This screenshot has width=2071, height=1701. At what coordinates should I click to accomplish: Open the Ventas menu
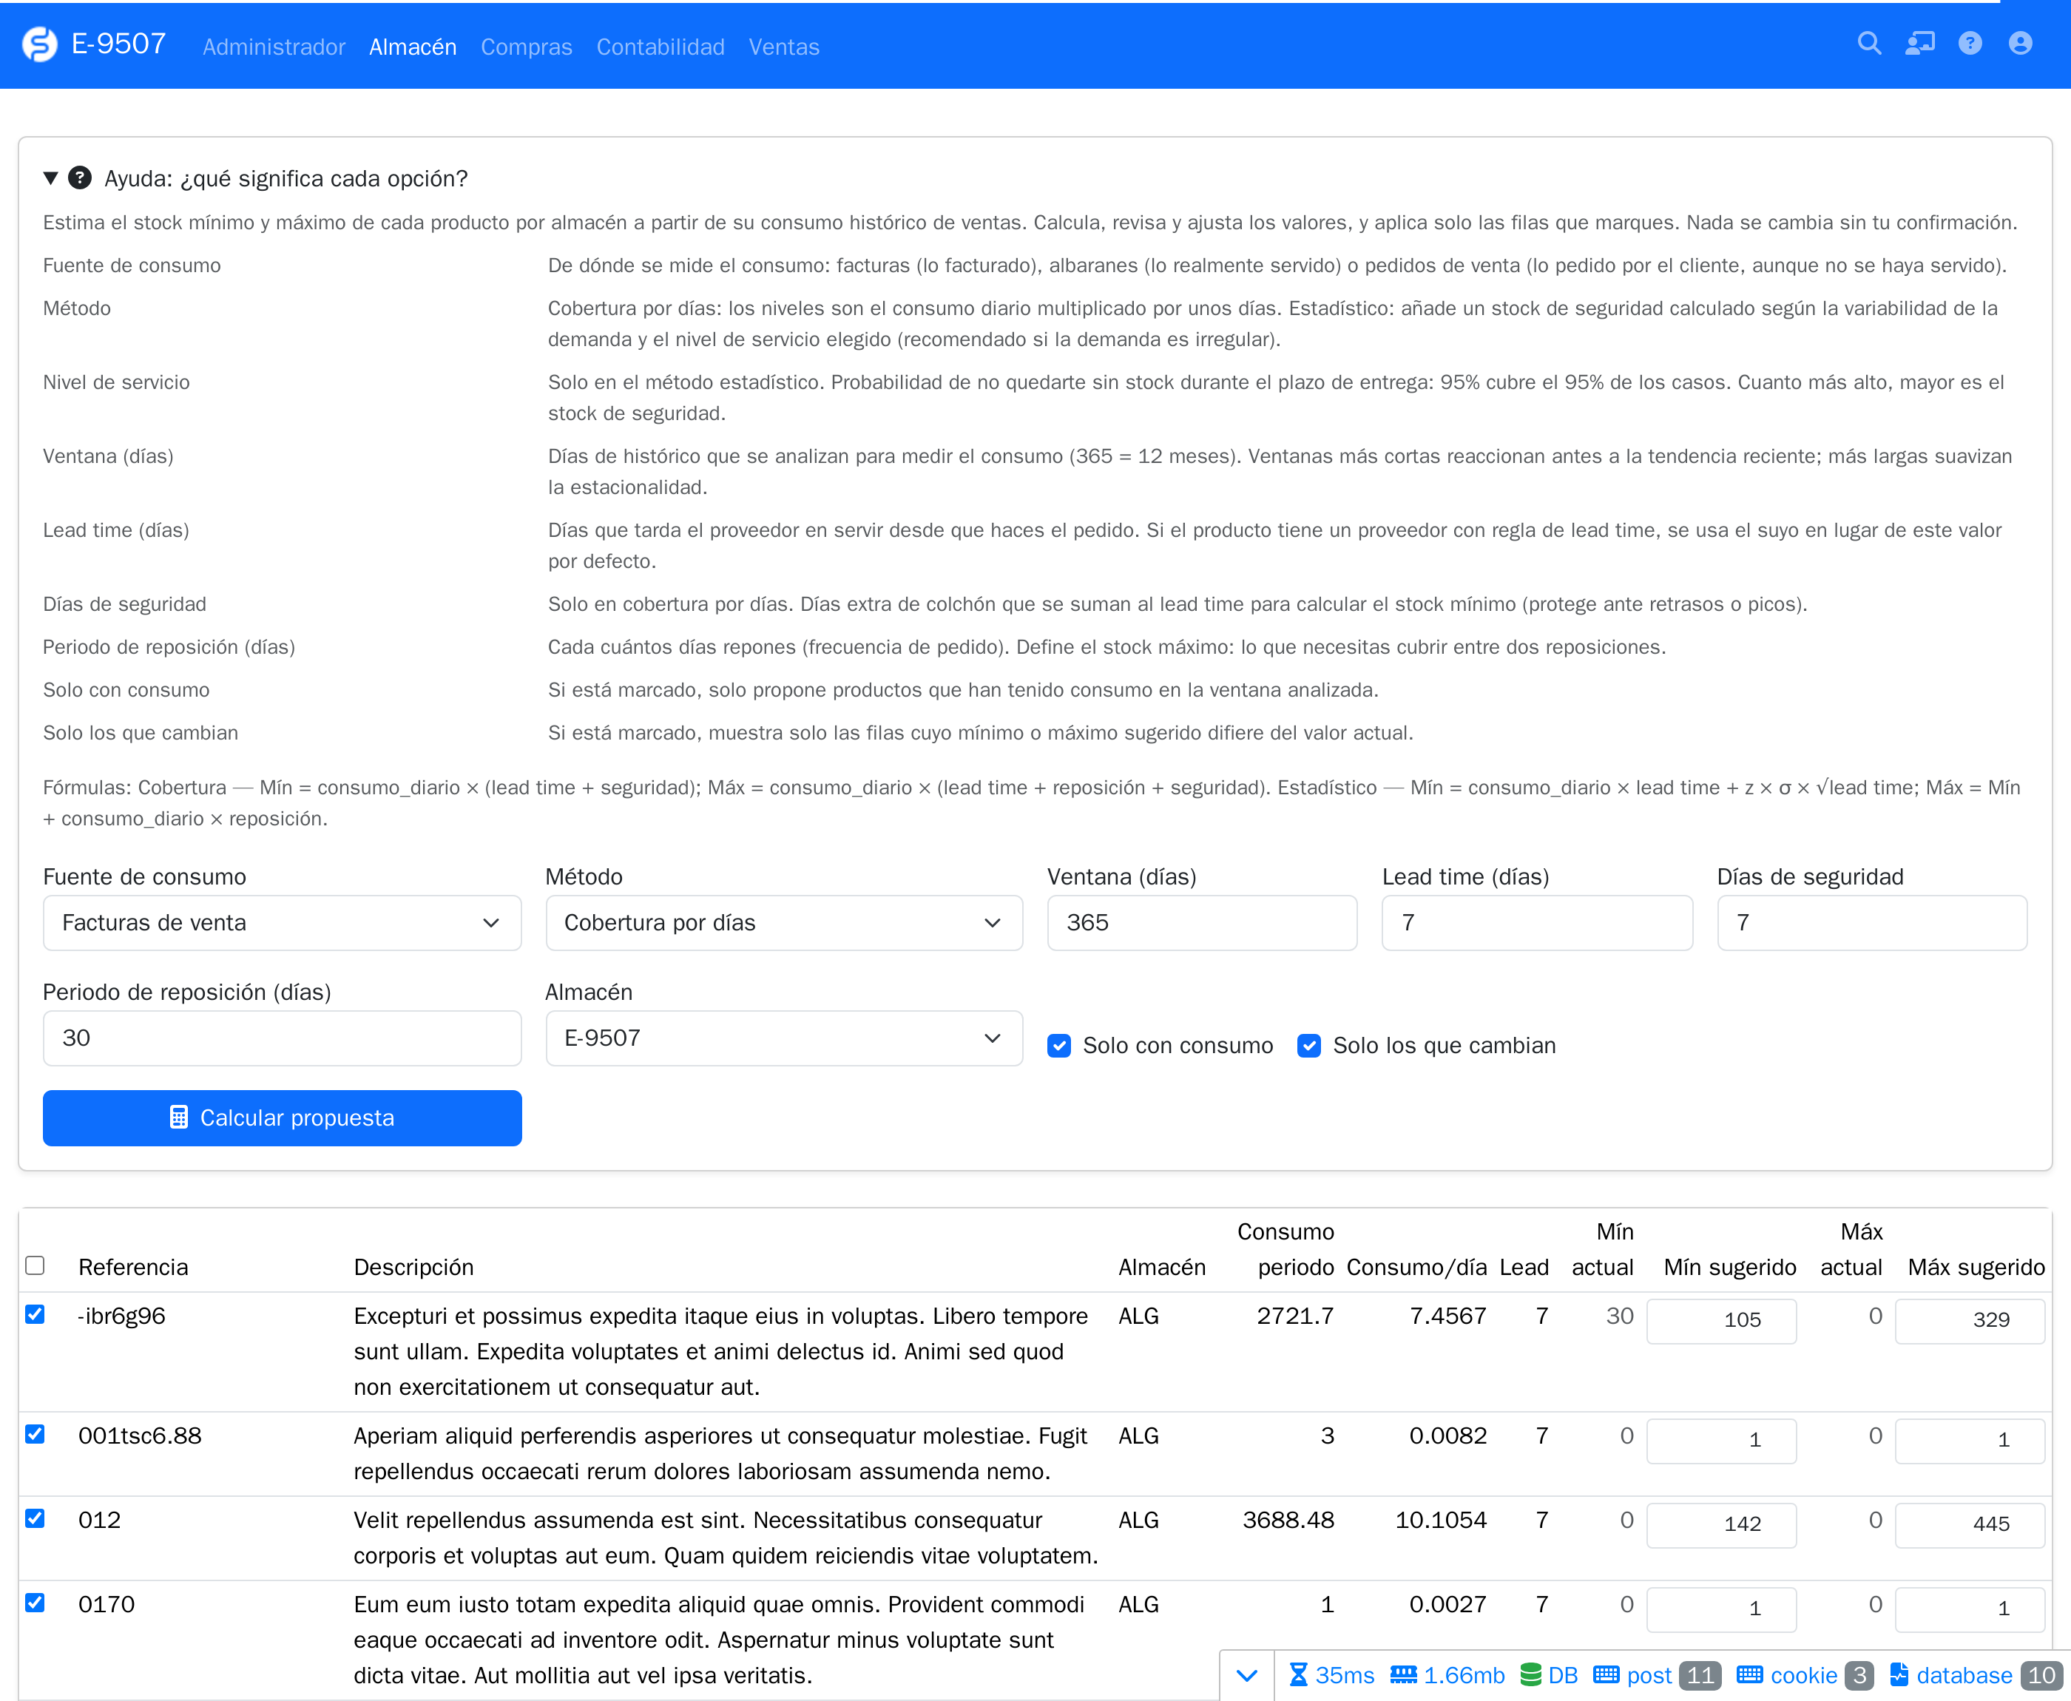tap(784, 47)
